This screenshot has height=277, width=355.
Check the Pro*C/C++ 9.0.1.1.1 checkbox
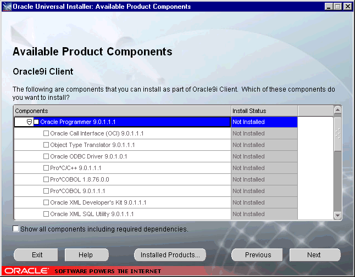pos(46,168)
